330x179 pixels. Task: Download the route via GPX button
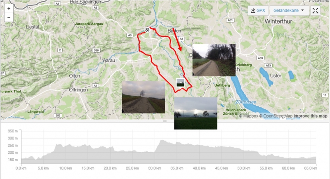(x=258, y=10)
